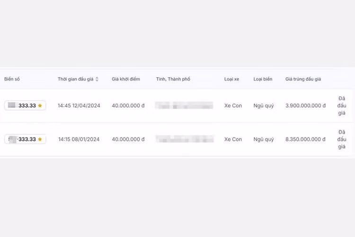Click Xe Con in the 08/01/2024 row
This screenshot has width=355, height=237.
(x=233, y=139)
